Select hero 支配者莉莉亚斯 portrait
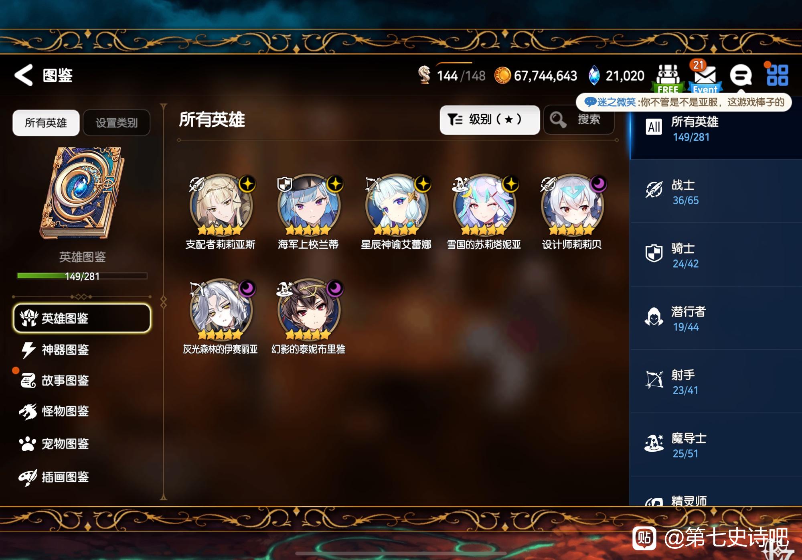The width and height of the screenshot is (802, 560). pos(221,205)
